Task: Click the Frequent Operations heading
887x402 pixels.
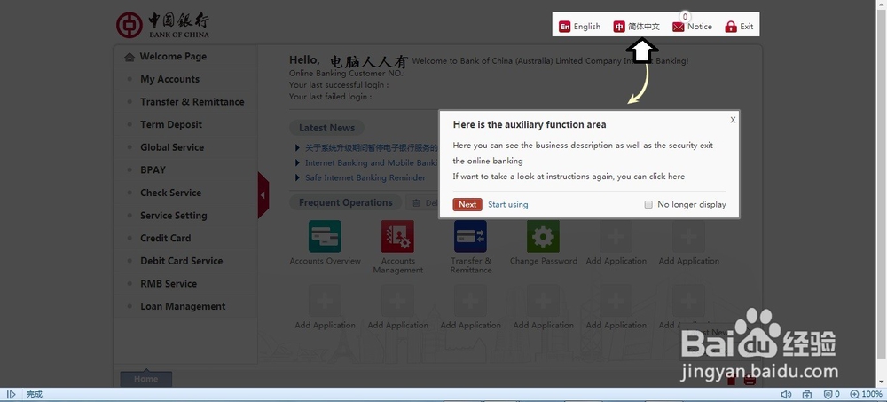Action: 346,202
